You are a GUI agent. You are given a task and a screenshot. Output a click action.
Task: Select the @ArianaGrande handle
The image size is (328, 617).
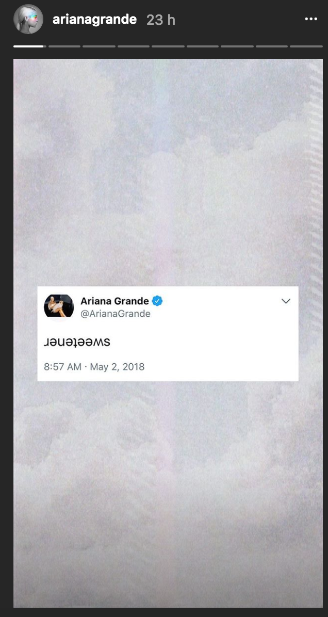click(116, 314)
